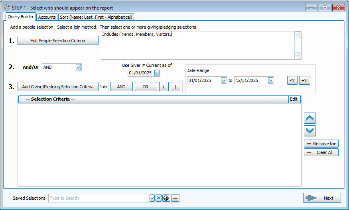Click Add Giving/Pledging Selection Criteria

(58, 87)
